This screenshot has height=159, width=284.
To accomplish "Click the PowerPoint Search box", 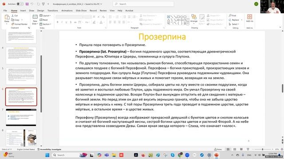I will click(x=143, y=4).
